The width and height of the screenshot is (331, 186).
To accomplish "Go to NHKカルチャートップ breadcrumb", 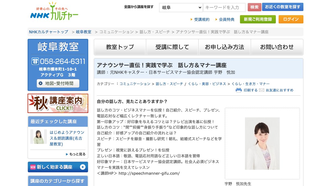I will (49, 32).
